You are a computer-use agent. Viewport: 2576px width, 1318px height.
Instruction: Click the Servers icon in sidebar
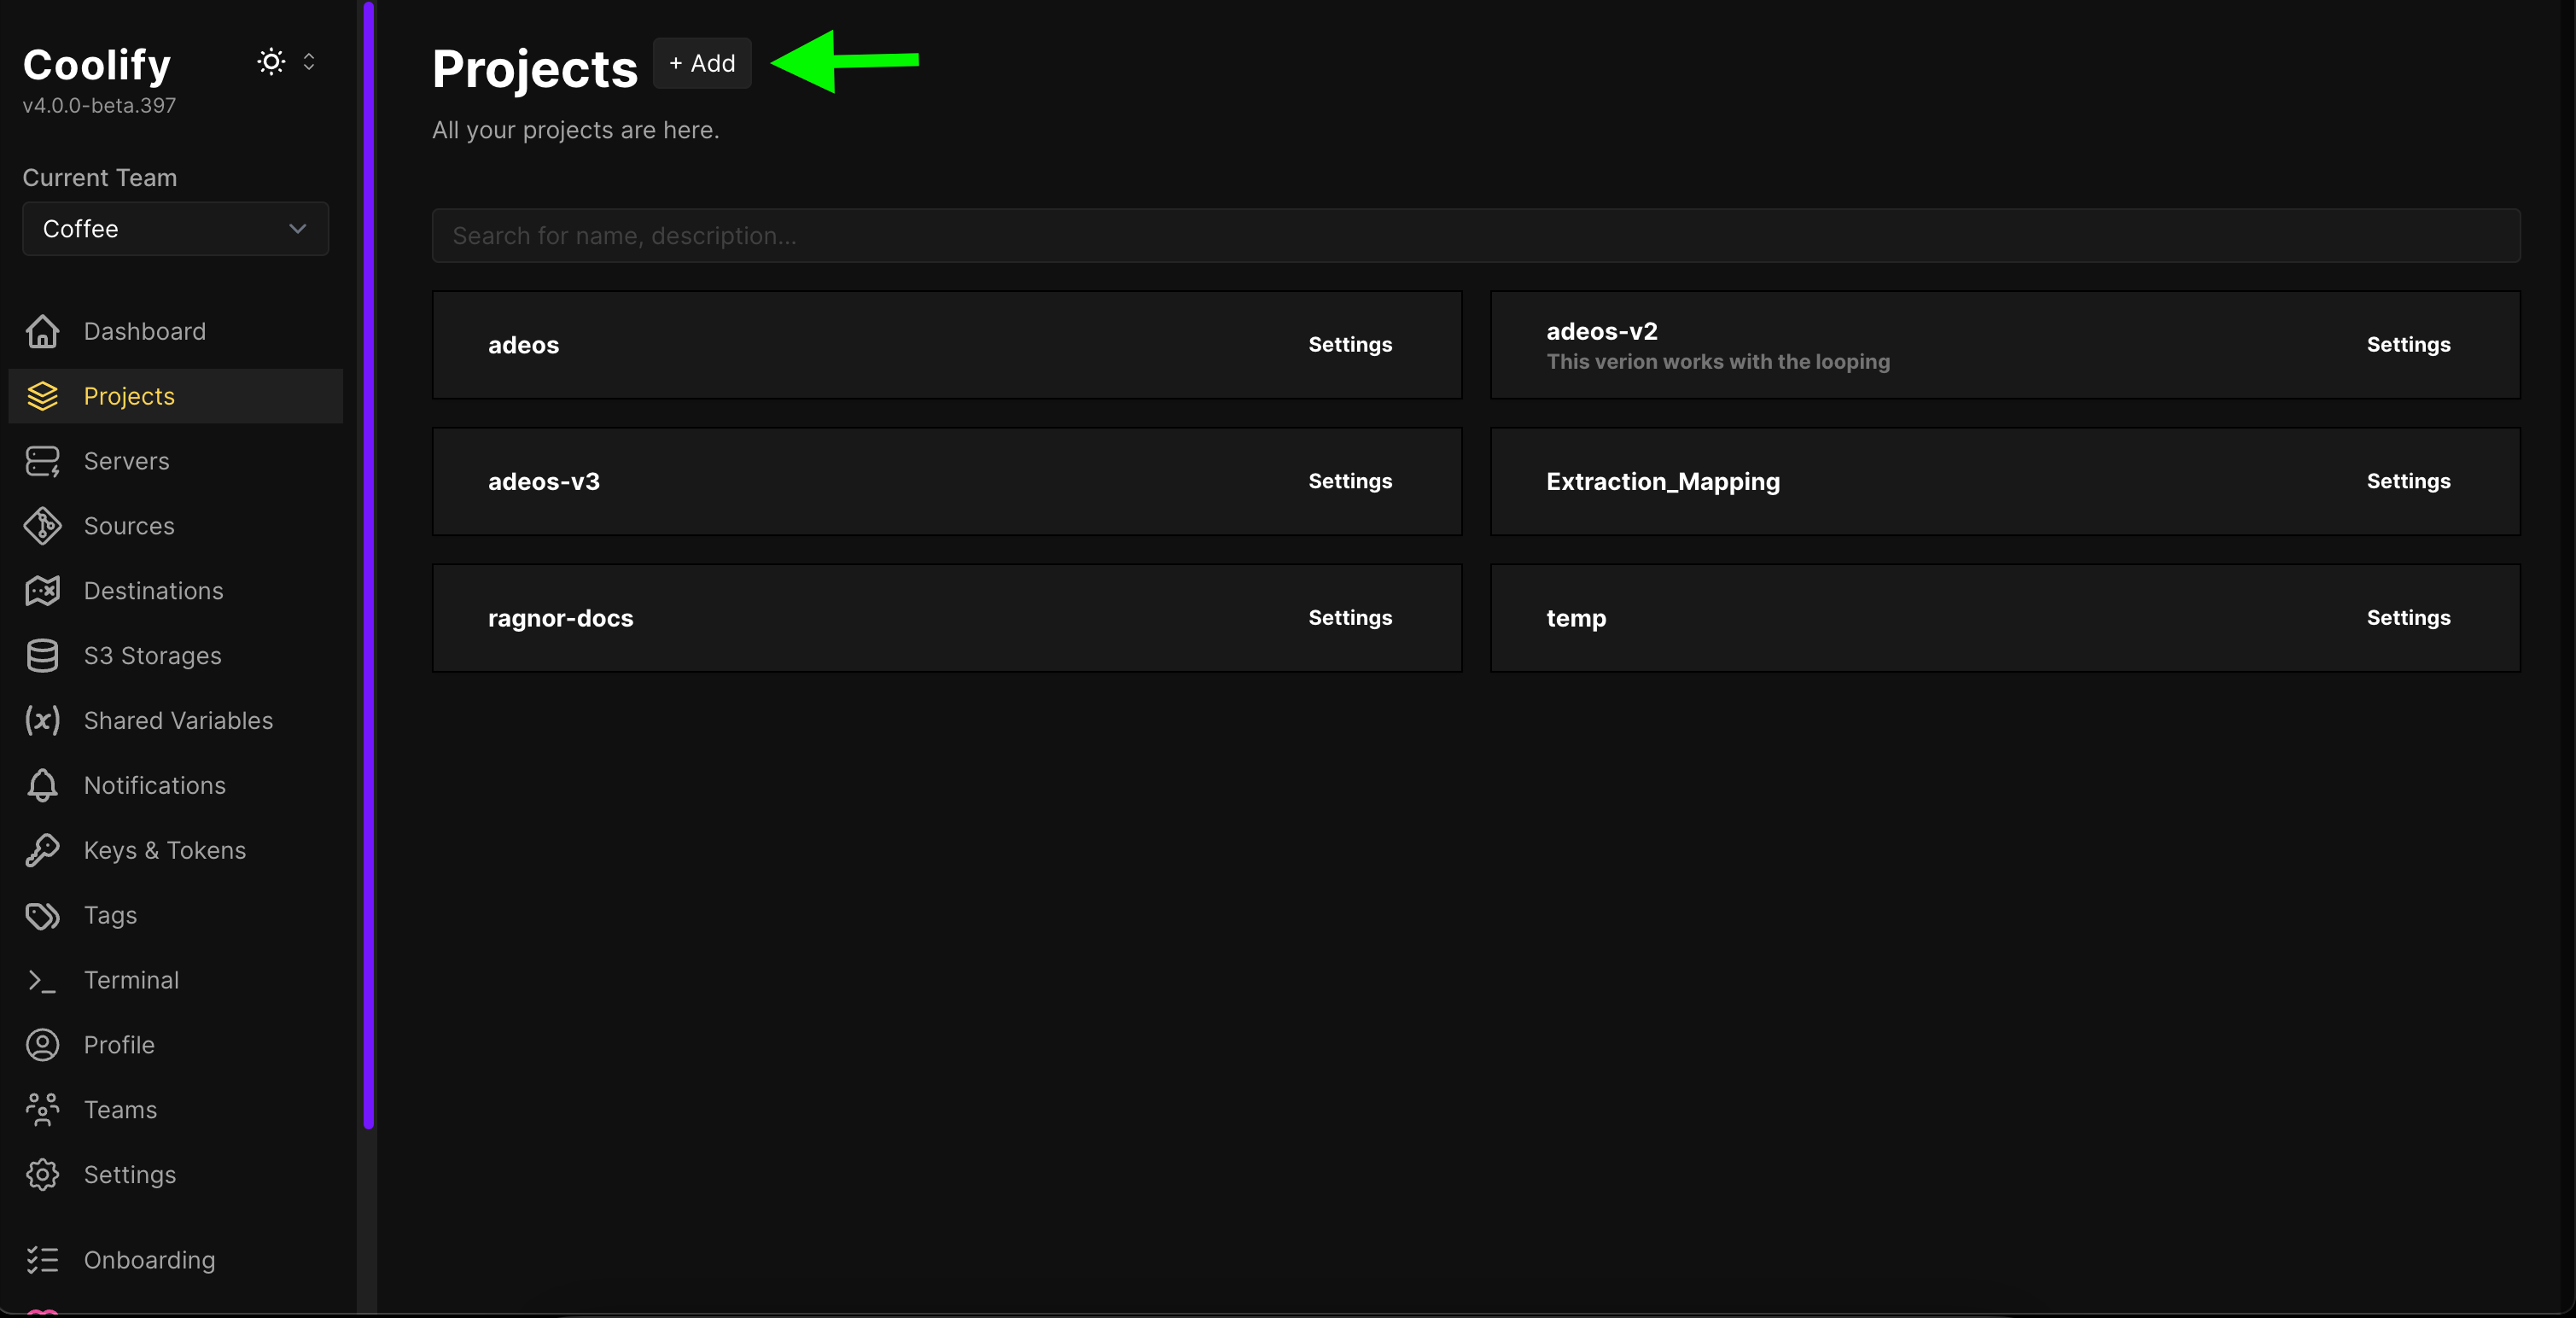[42, 461]
